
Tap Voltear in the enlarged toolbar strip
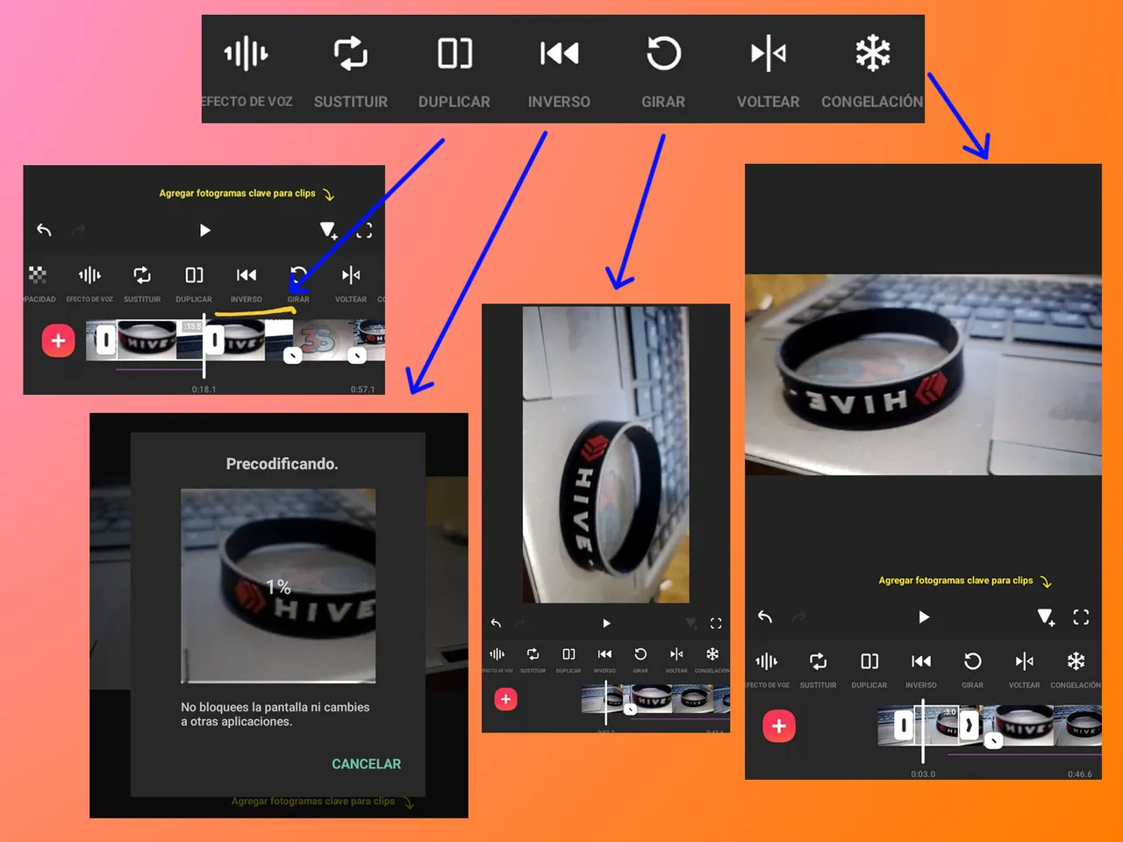click(x=768, y=70)
